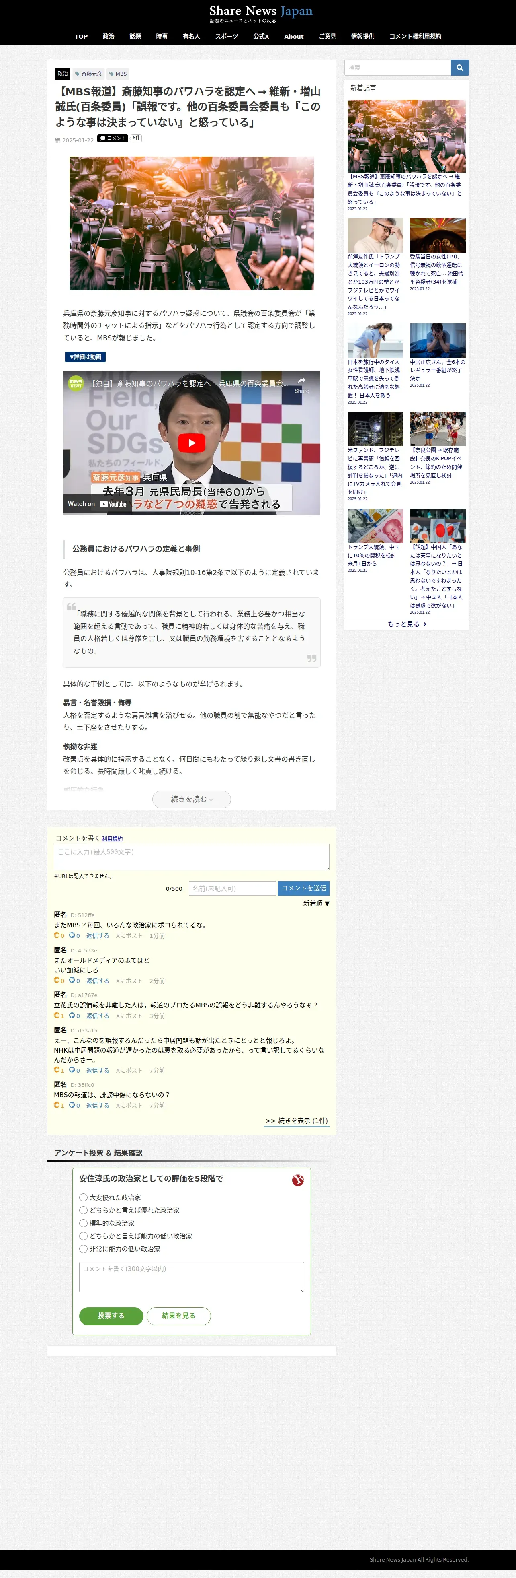Select 標準的な政治家 option

(x=83, y=1223)
